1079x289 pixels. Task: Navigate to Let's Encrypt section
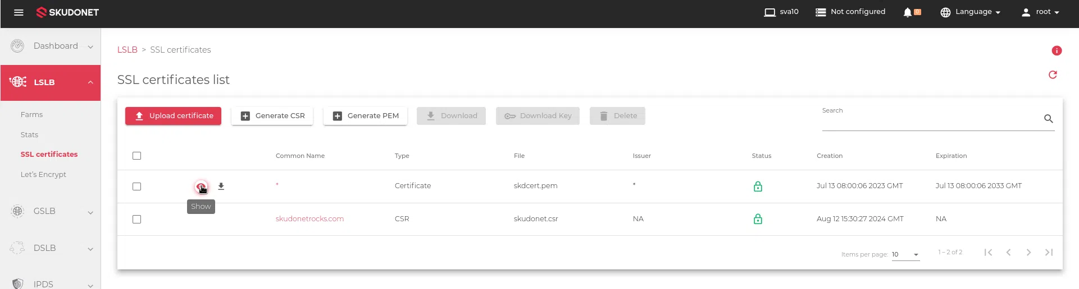(x=43, y=175)
